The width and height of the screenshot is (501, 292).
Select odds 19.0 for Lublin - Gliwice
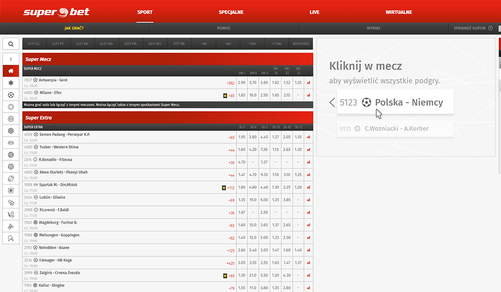click(x=253, y=200)
